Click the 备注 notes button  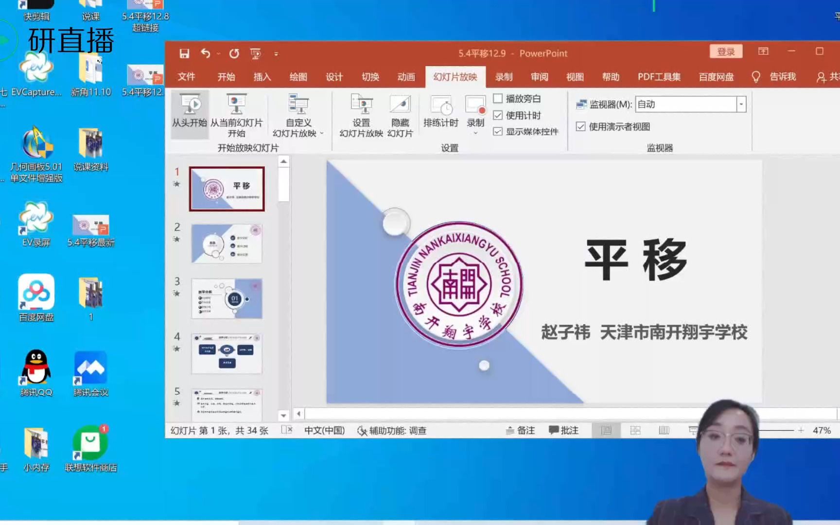tap(520, 430)
